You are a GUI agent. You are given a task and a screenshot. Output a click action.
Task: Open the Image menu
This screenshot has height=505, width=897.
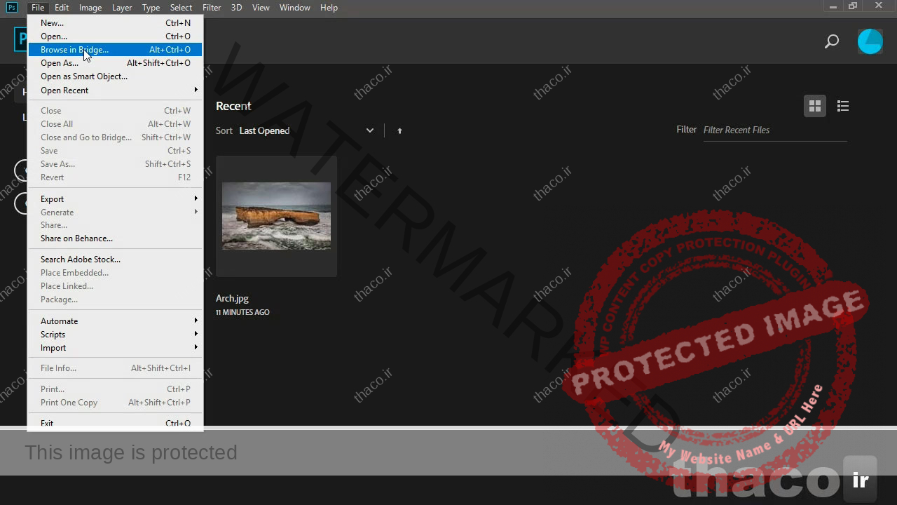click(x=90, y=7)
